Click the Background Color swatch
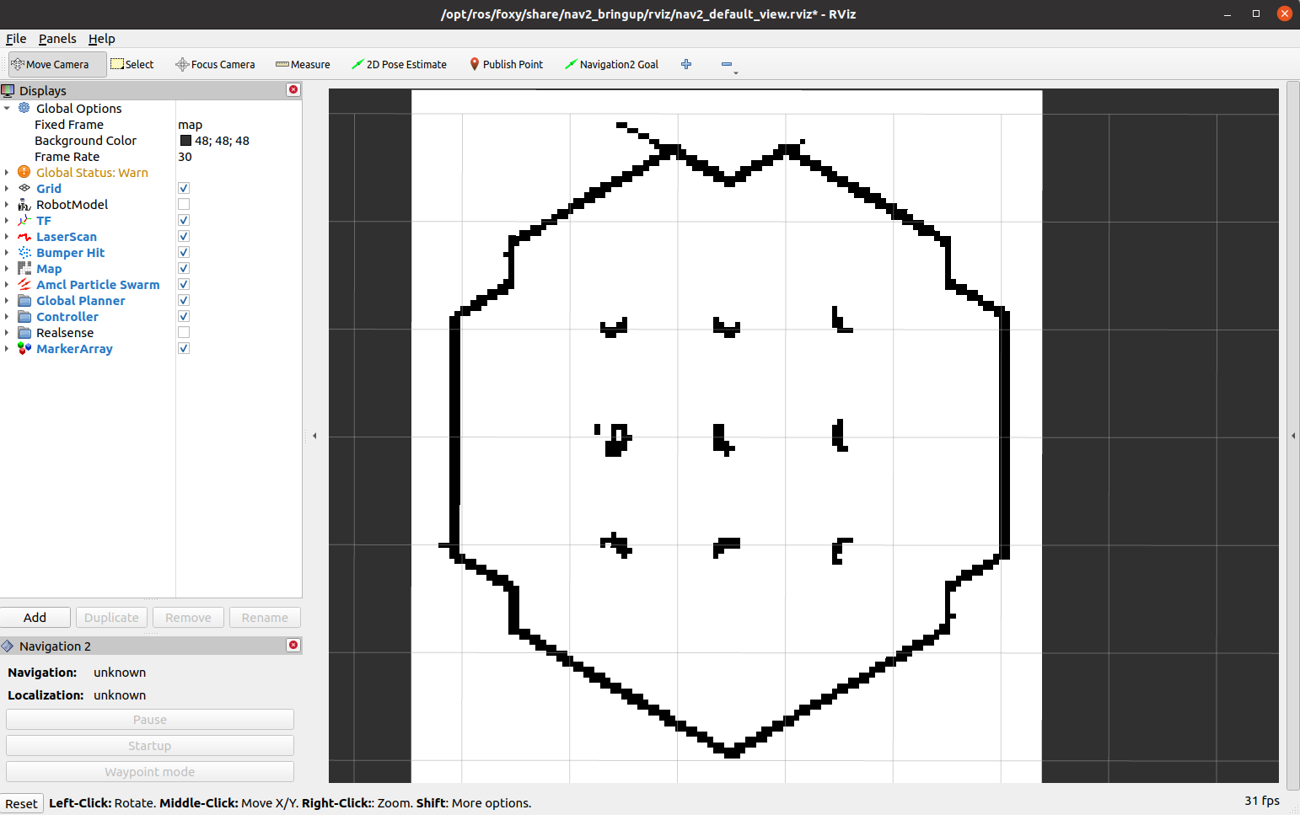This screenshot has width=1300, height=815. [185, 141]
